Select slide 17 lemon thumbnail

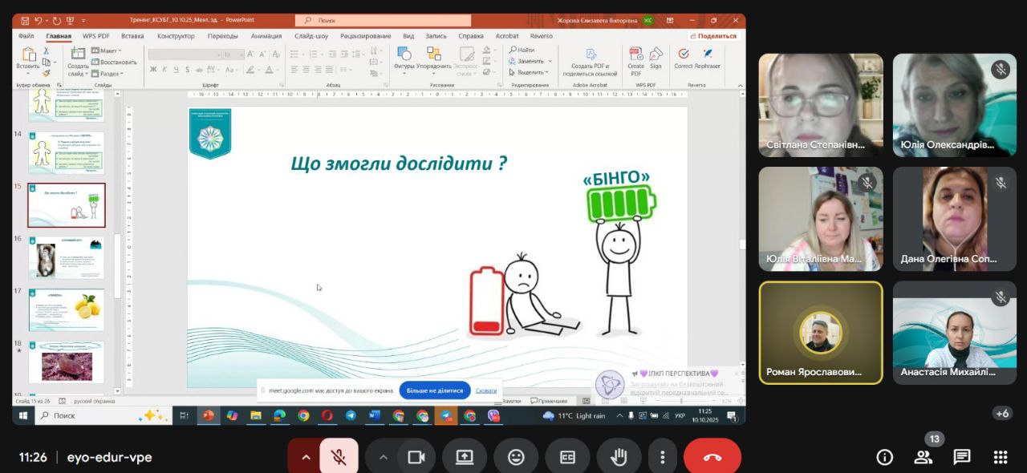(67, 310)
